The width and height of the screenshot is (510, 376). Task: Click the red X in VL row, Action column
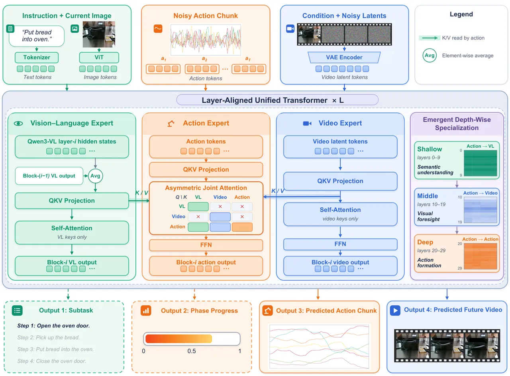(242, 206)
